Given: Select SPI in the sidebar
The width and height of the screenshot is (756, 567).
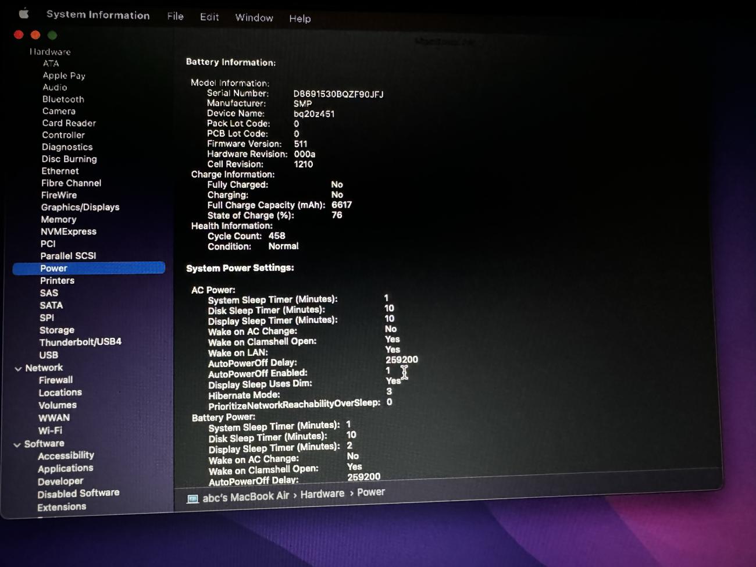Looking at the screenshot, I should [47, 318].
